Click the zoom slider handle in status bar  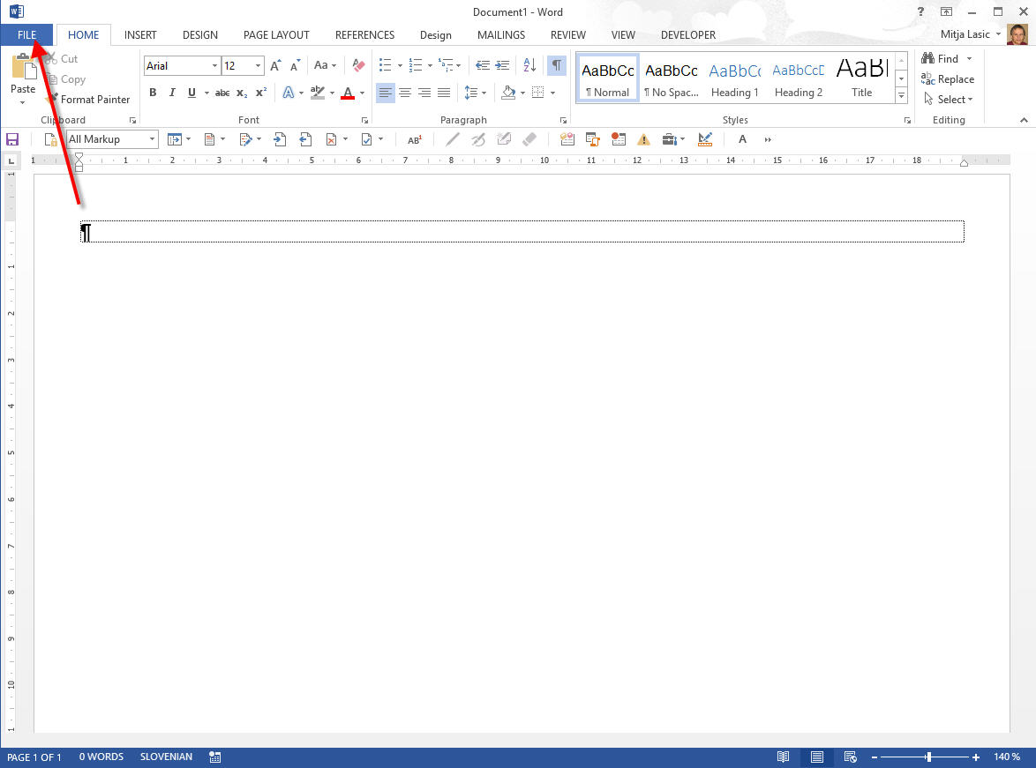coord(928,757)
